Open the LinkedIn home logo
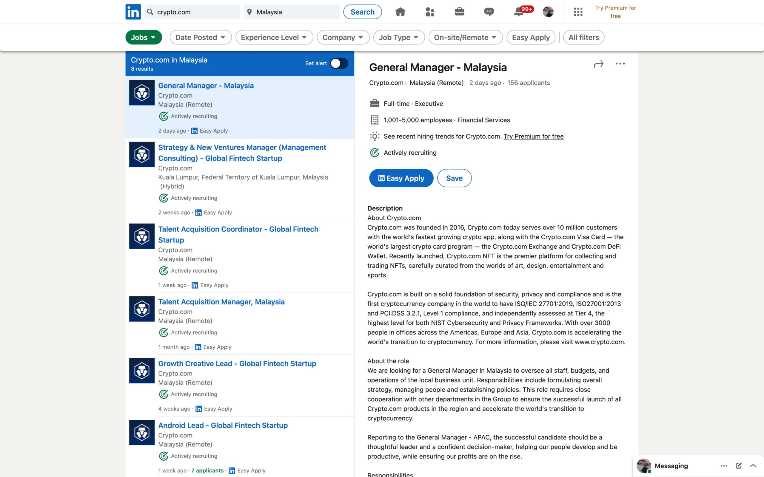764x477 pixels. click(x=133, y=12)
